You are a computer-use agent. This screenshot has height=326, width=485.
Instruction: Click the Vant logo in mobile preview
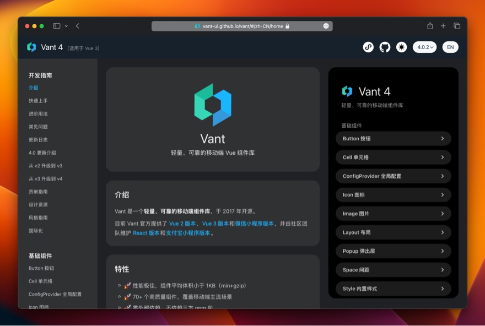click(347, 91)
